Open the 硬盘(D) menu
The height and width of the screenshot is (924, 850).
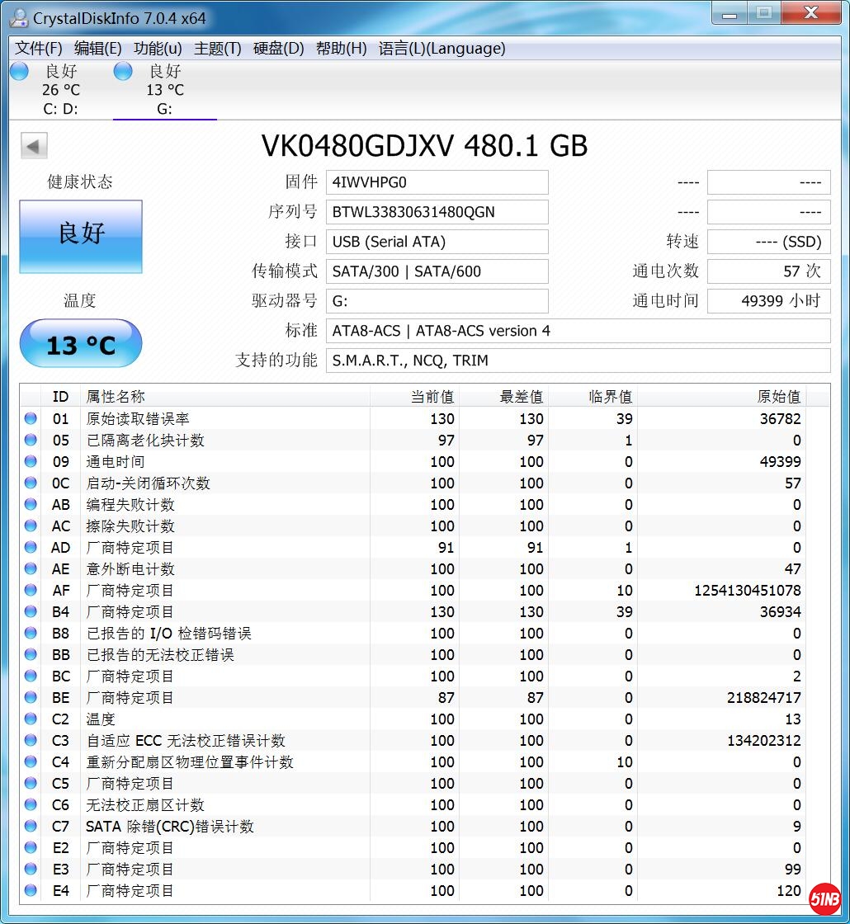click(278, 49)
